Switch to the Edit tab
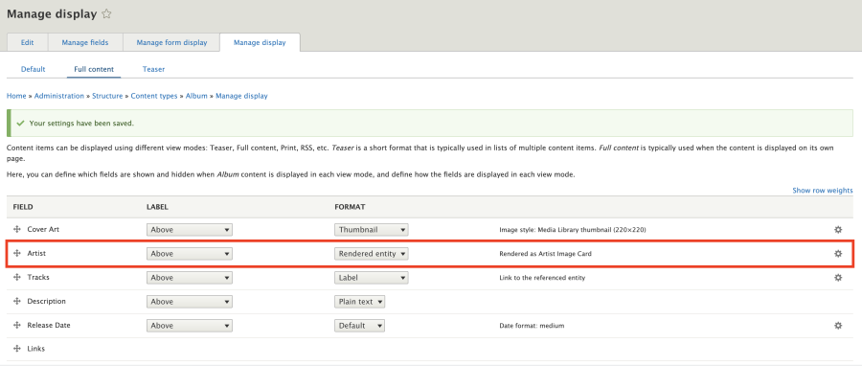This screenshot has height=366, width=862. 28,42
